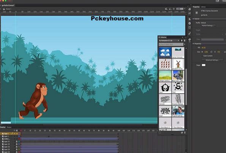Switch CC Libraries to grid view
This screenshot has height=153, width=226.
[182, 40]
